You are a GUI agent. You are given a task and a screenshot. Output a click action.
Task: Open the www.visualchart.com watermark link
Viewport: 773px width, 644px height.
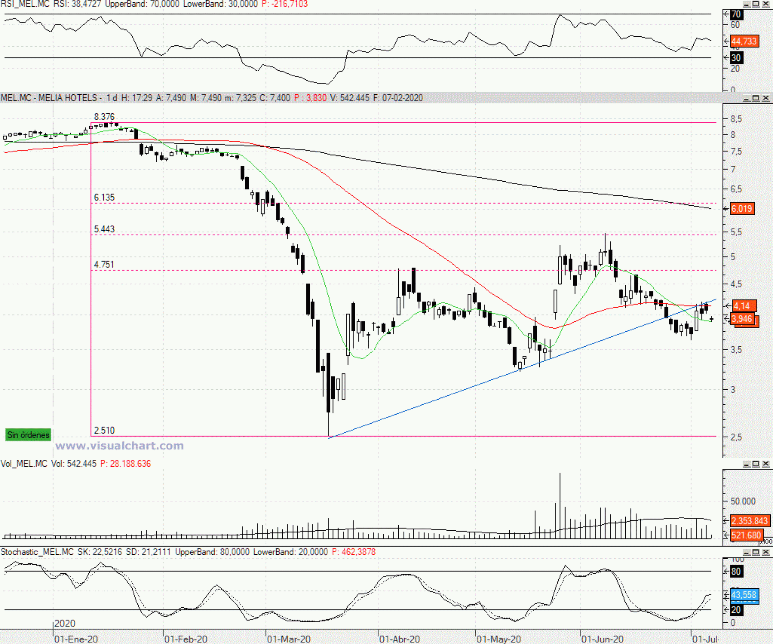coord(119,446)
